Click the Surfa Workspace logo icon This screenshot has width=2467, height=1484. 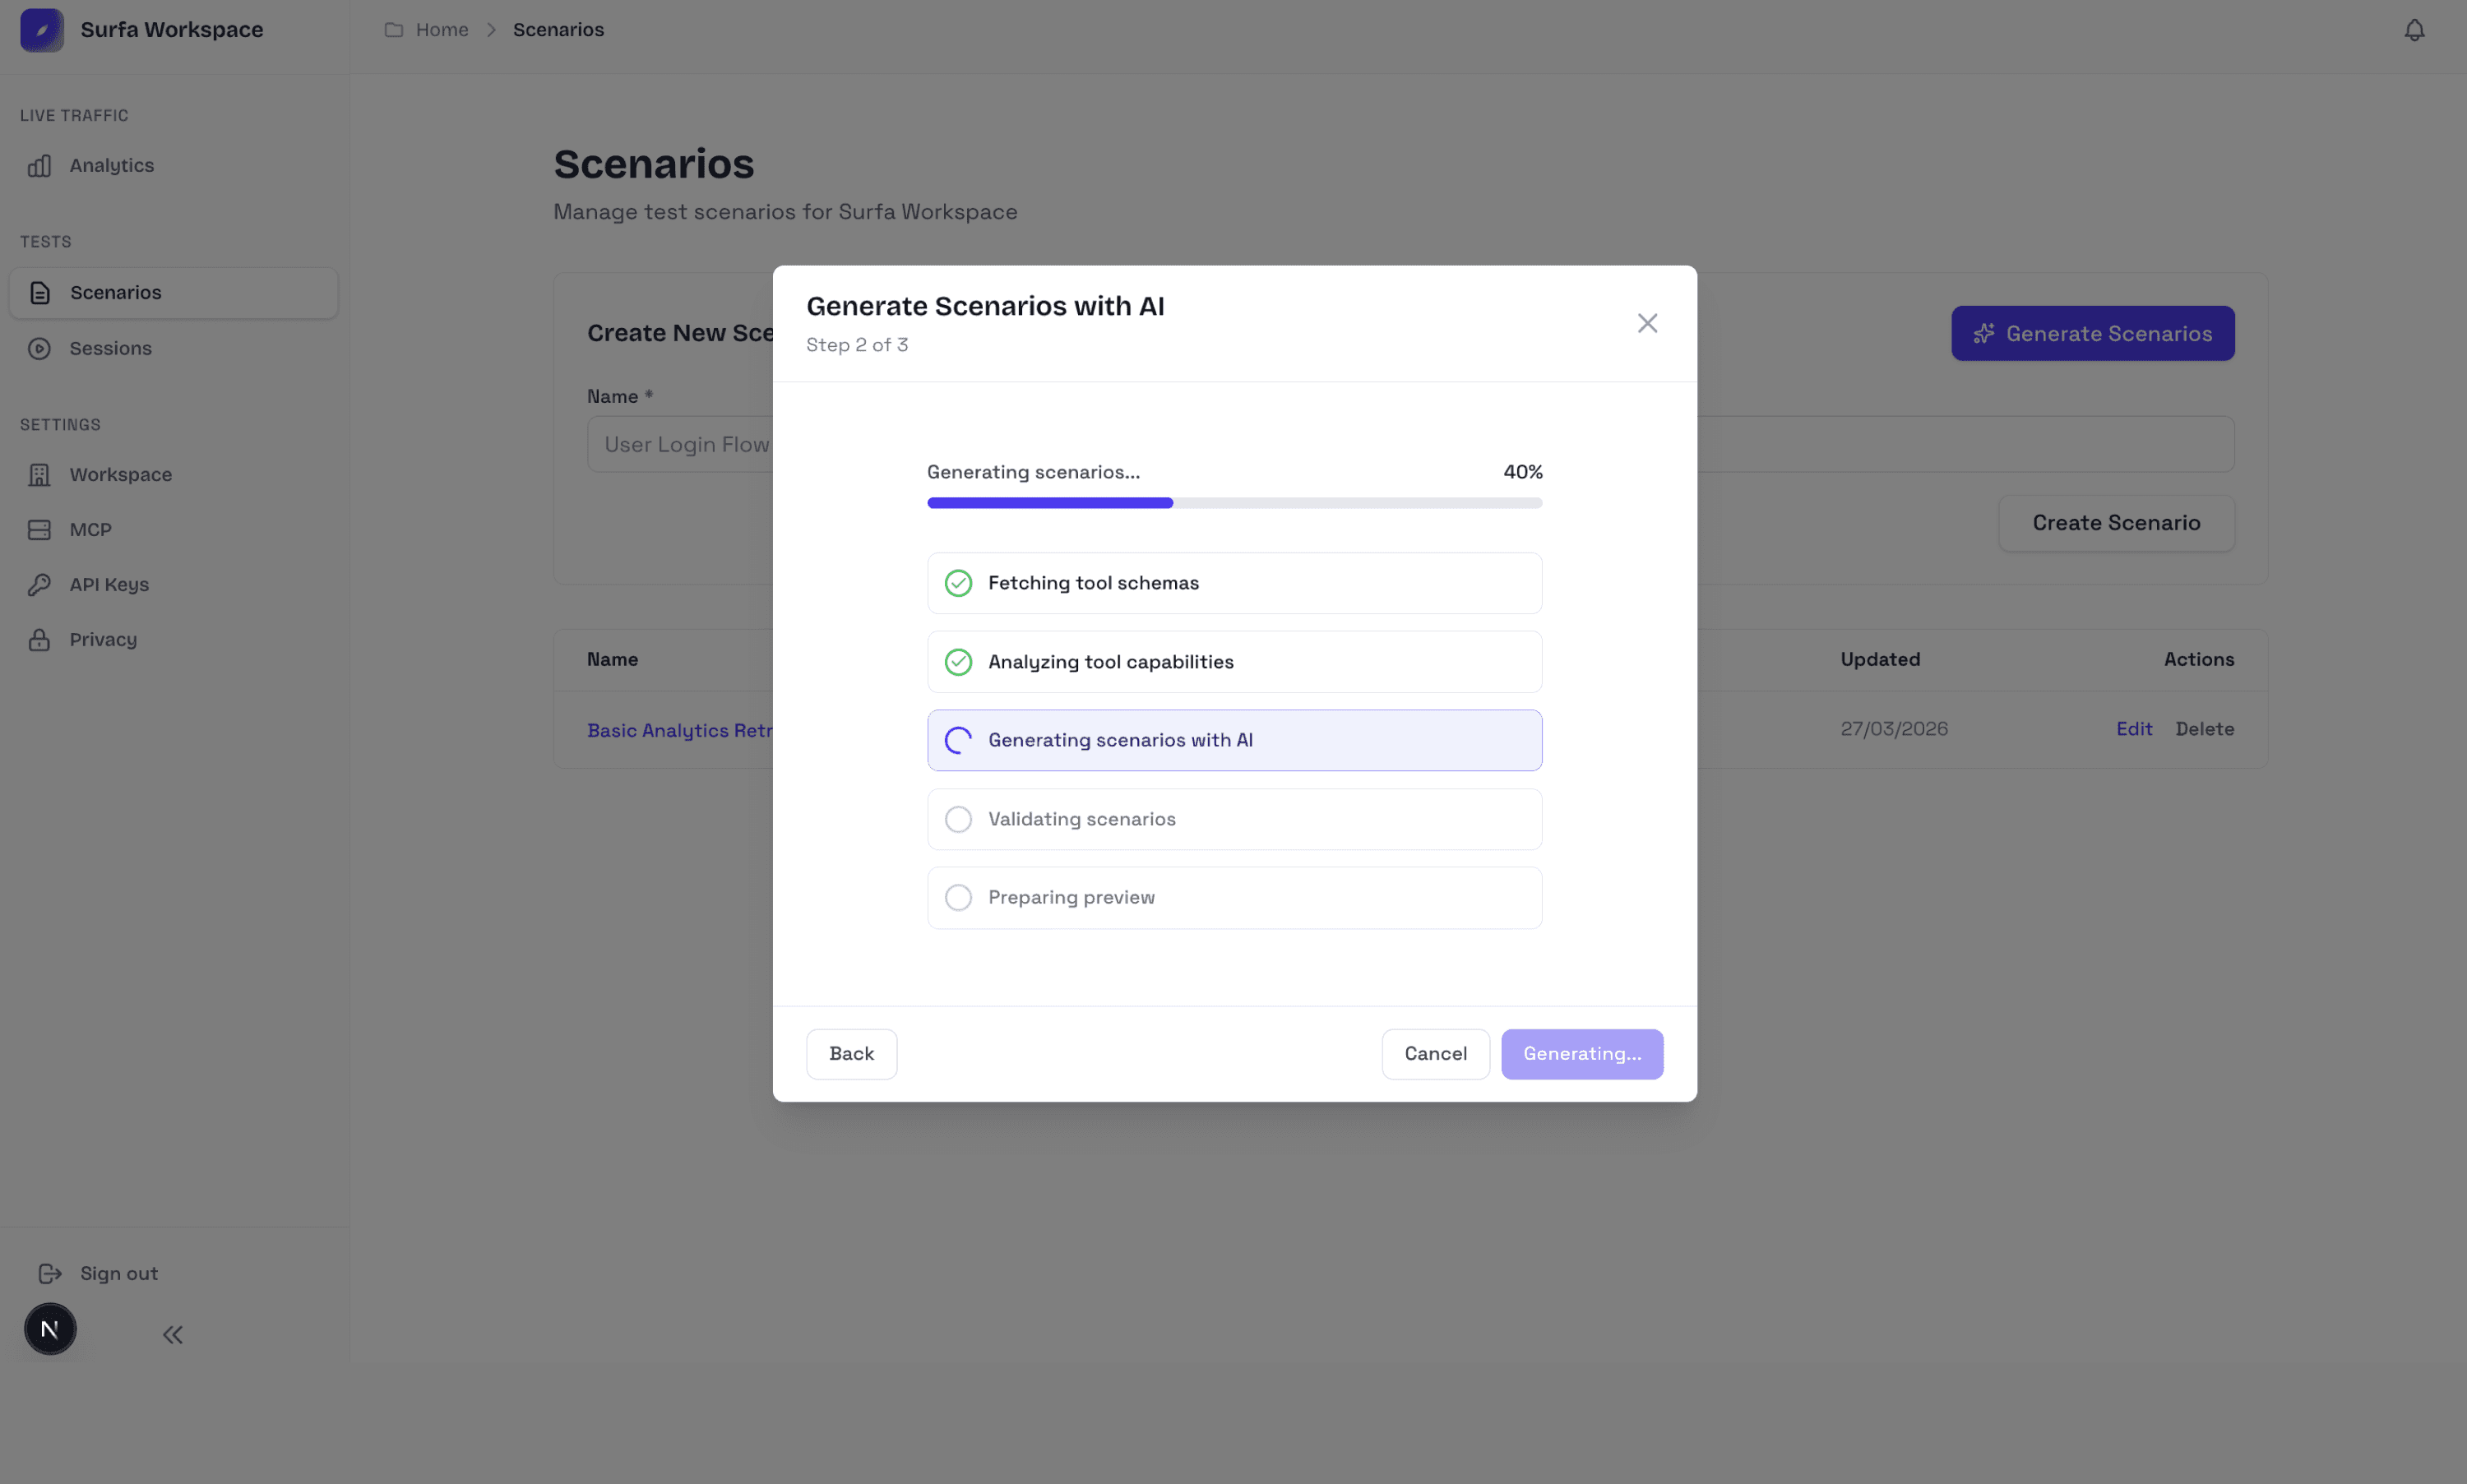pyautogui.click(x=42, y=30)
